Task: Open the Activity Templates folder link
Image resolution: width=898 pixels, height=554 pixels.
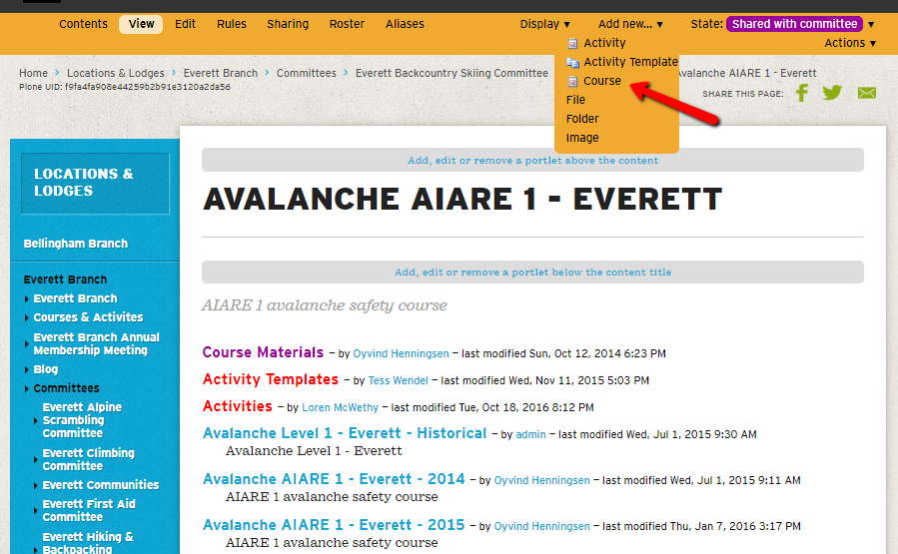Action: (x=270, y=379)
